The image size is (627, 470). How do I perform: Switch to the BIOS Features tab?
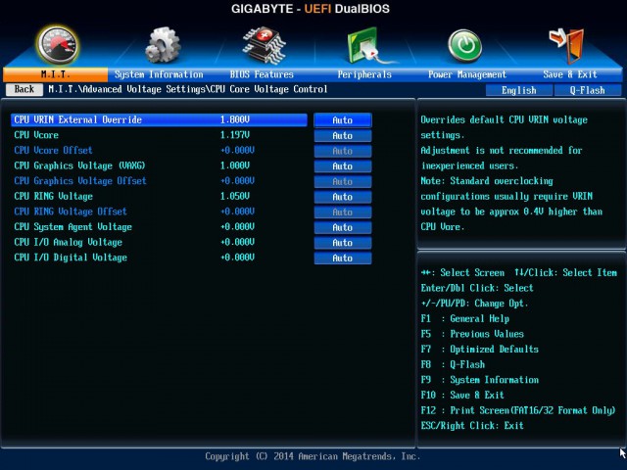click(262, 74)
